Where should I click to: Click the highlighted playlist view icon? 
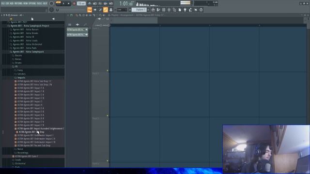[90, 10]
